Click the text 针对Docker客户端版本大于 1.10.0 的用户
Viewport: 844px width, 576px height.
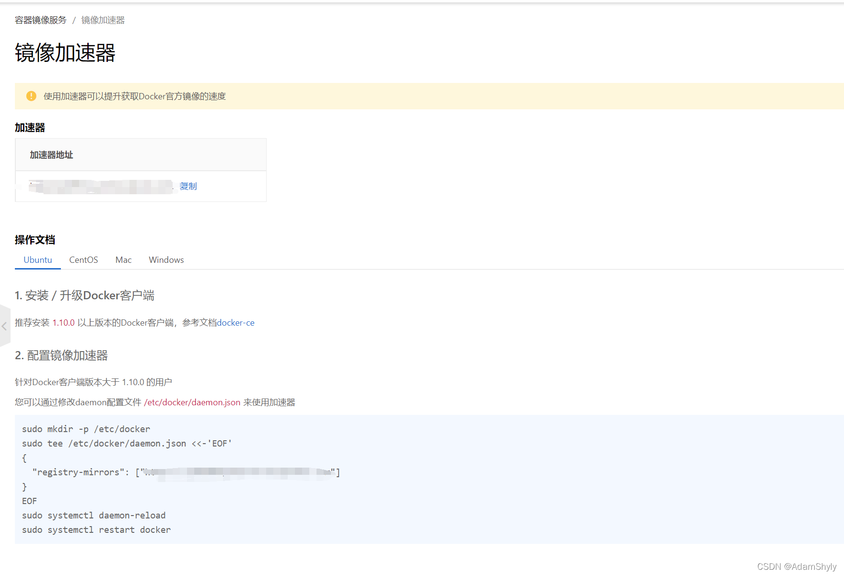point(94,382)
